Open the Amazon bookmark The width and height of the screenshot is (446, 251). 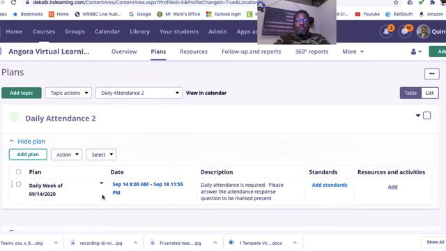[431, 14]
